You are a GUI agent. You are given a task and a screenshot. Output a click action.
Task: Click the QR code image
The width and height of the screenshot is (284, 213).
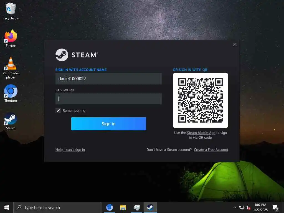click(201, 100)
